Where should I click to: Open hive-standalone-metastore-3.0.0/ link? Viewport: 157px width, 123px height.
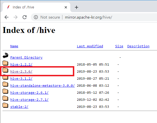pos(42,86)
